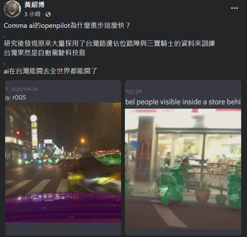
Task: Click the round white sign atop the pole
Action: pyautogui.click(x=34, y=118)
